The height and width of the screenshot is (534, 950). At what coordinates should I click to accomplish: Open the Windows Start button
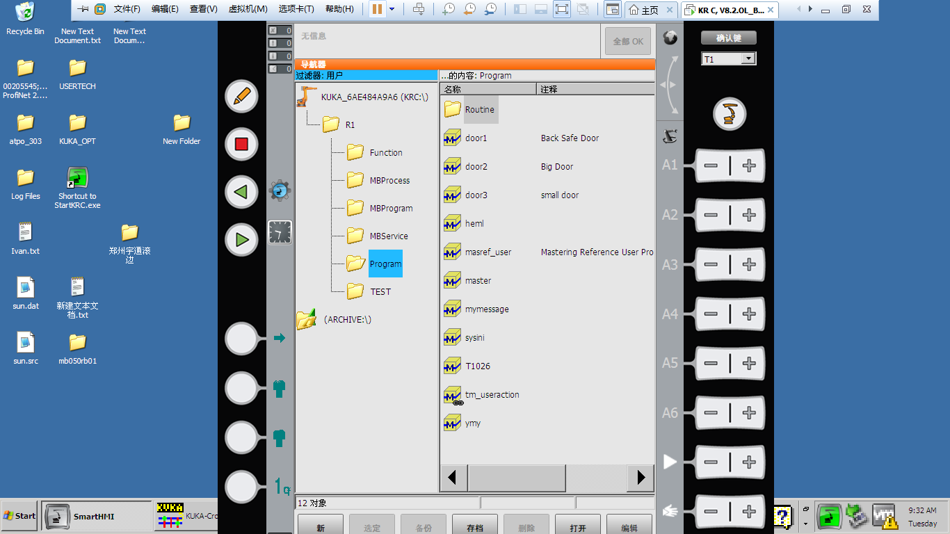click(x=19, y=516)
